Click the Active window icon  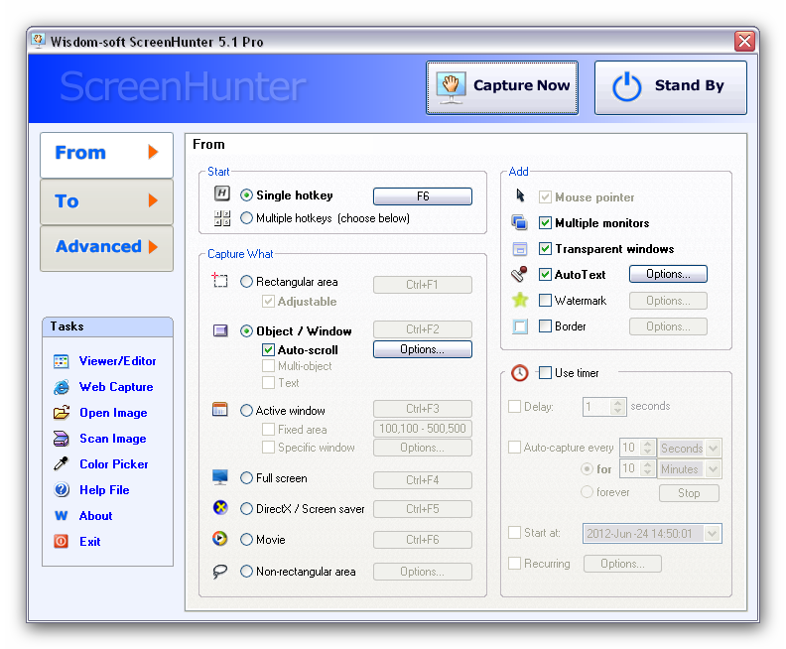coord(220,410)
